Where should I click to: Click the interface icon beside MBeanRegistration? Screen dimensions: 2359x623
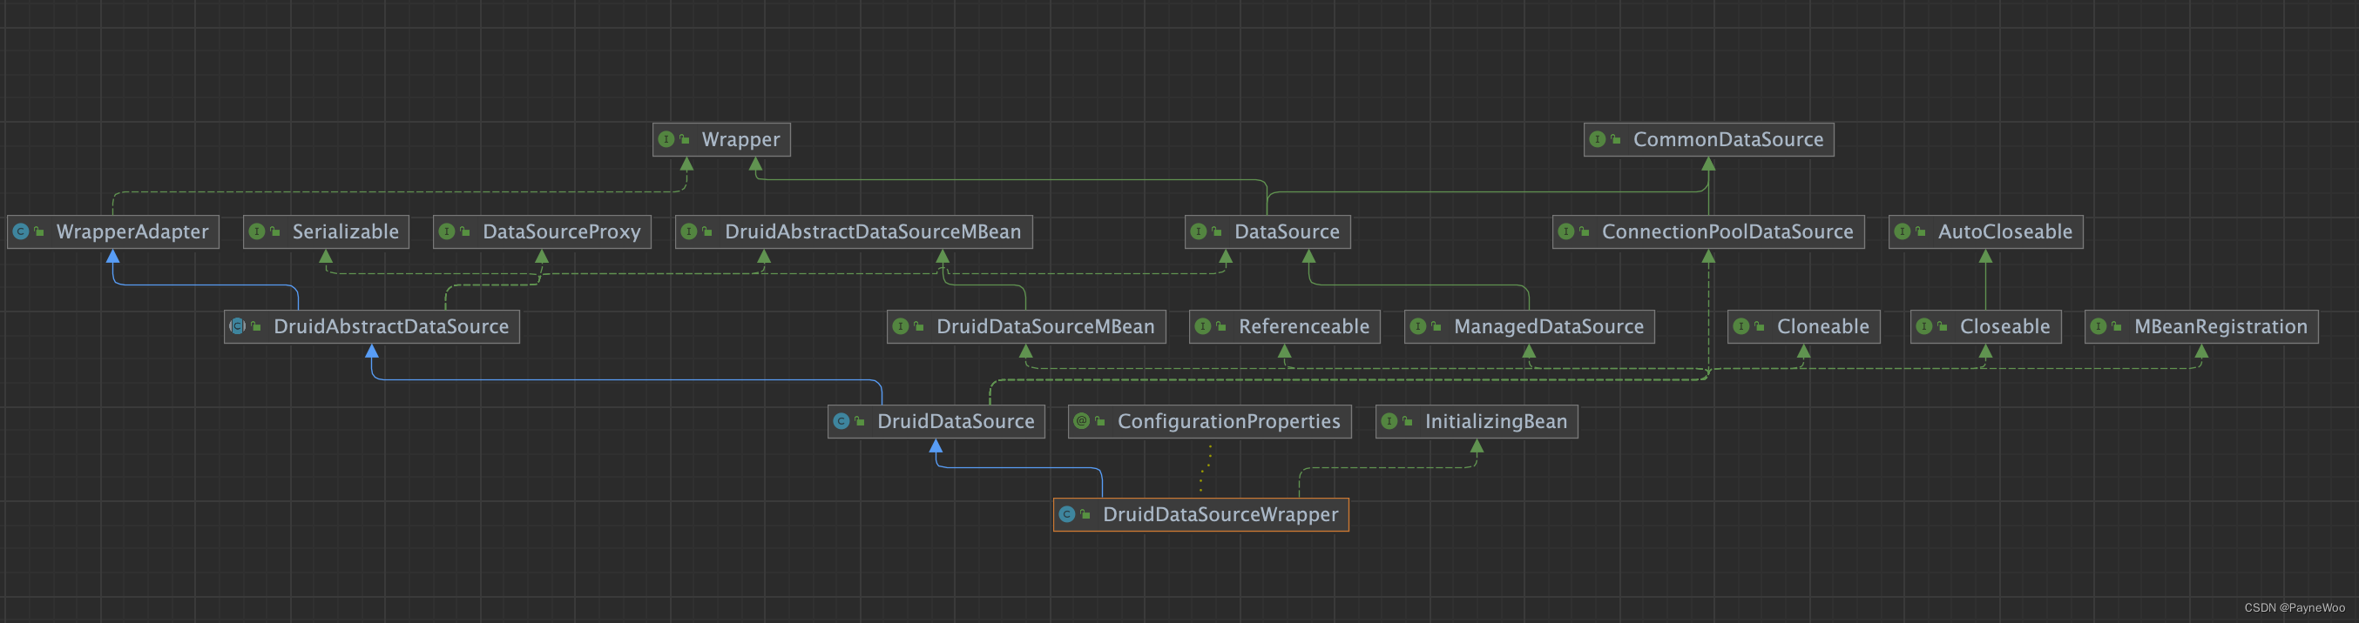(2098, 325)
